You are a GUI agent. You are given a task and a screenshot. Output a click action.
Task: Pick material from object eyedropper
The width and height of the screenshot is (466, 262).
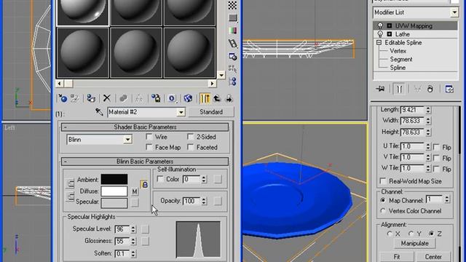[99, 112]
